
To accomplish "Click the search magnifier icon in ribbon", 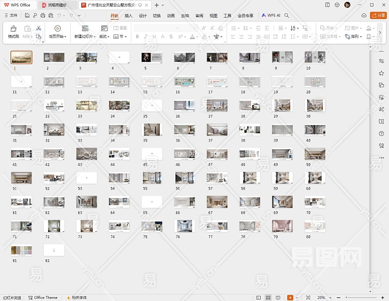I will pos(287,16).
